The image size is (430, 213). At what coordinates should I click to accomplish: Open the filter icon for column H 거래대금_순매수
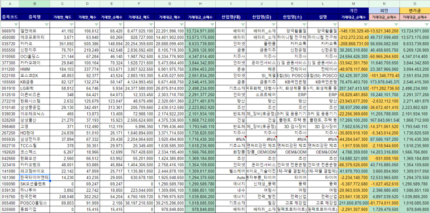click(212, 24)
